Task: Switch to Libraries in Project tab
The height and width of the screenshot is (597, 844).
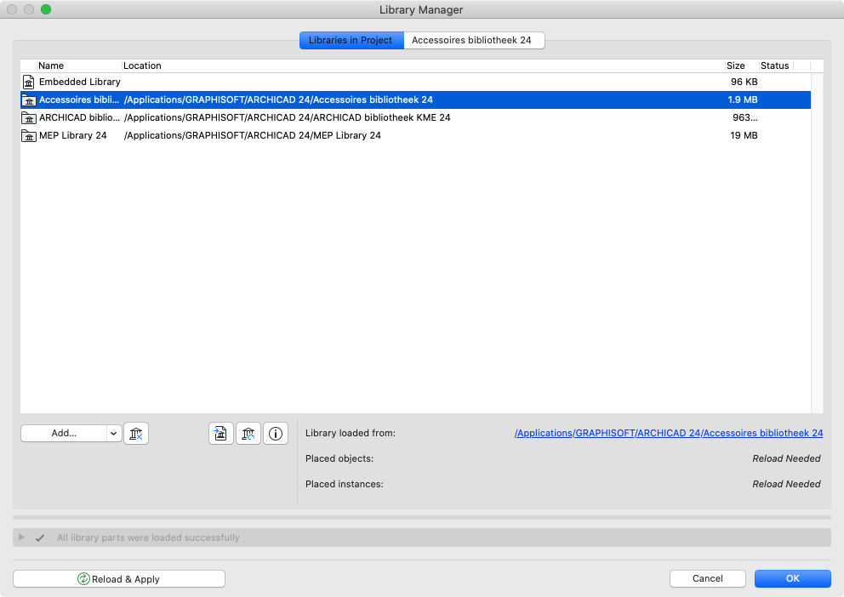Action: click(x=351, y=40)
